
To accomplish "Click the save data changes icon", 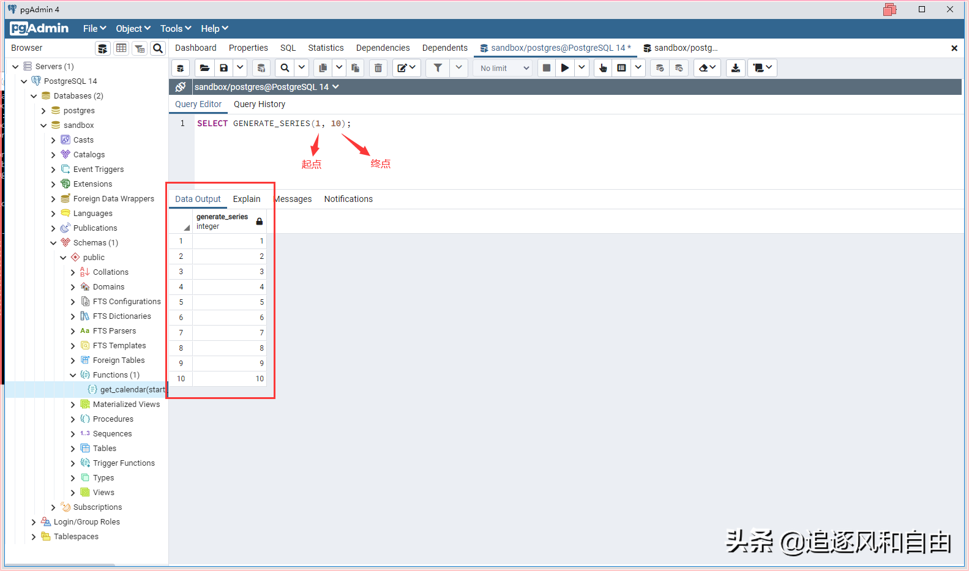I will (261, 68).
